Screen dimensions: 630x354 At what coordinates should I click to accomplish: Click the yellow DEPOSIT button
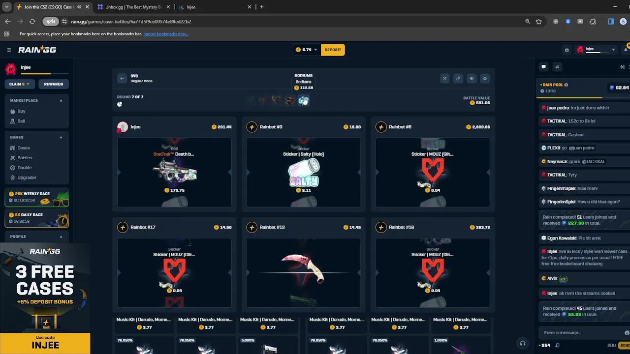coord(333,50)
